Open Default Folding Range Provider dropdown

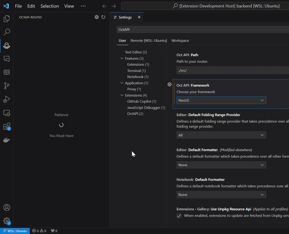(x=221, y=135)
